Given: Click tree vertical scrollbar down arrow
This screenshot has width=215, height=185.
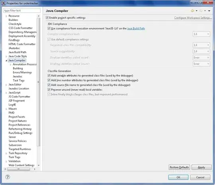Looking at the screenshot, I should 39,165.
